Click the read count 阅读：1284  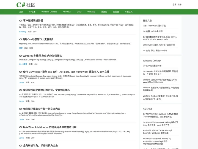click(32, 32)
